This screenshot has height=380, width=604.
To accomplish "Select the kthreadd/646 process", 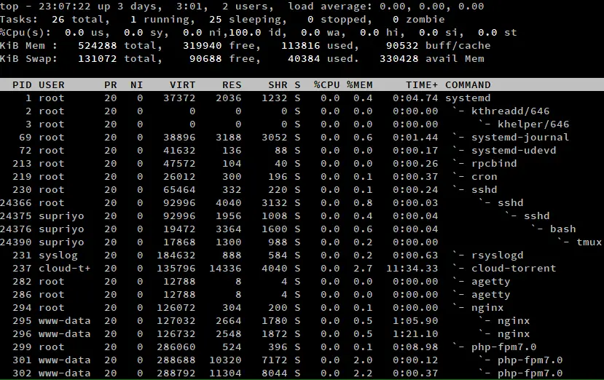I will [x=302, y=111].
